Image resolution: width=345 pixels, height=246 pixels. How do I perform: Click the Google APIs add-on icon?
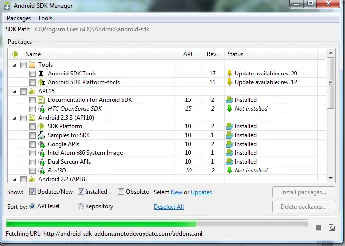pyautogui.click(x=42, y=144)
